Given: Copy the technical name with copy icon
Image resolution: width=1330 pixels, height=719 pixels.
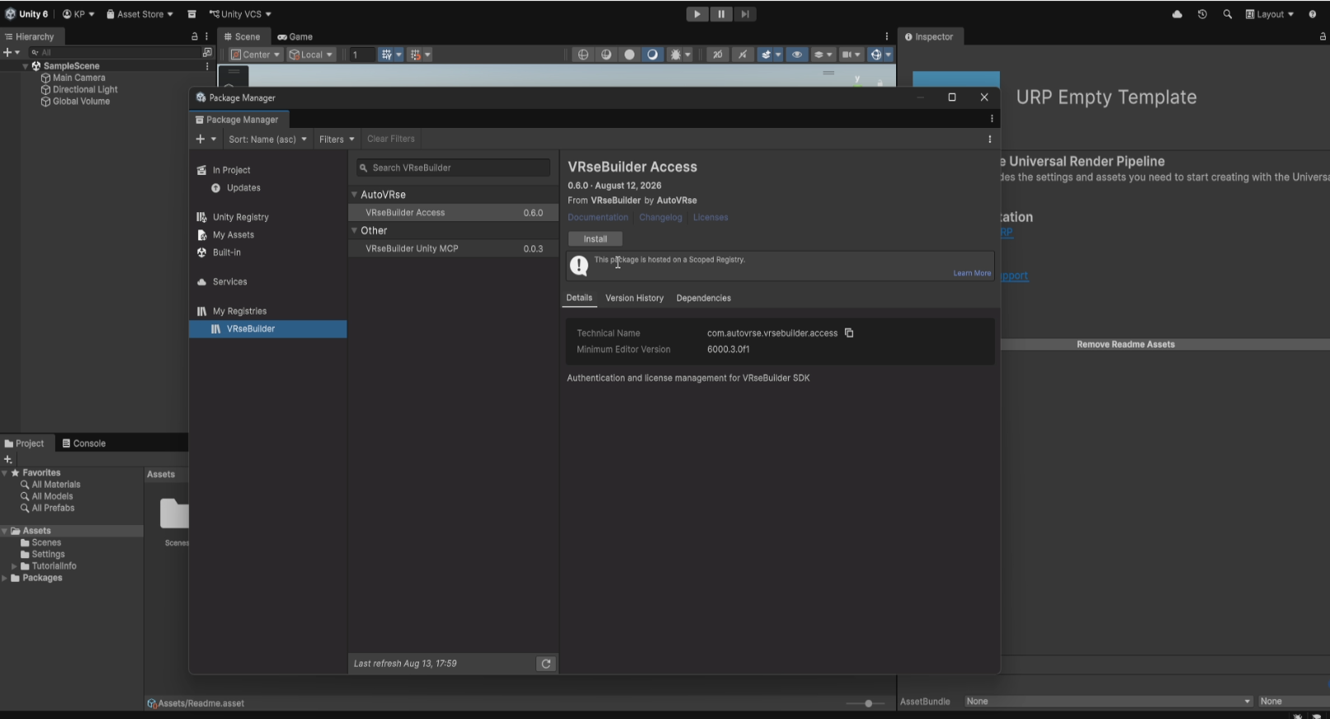Looking at the screenshot, I should (x=849, y=333).
